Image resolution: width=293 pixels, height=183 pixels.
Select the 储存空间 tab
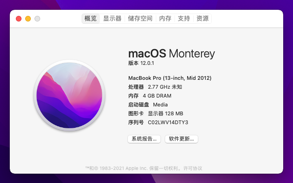(x=140, y=19)
